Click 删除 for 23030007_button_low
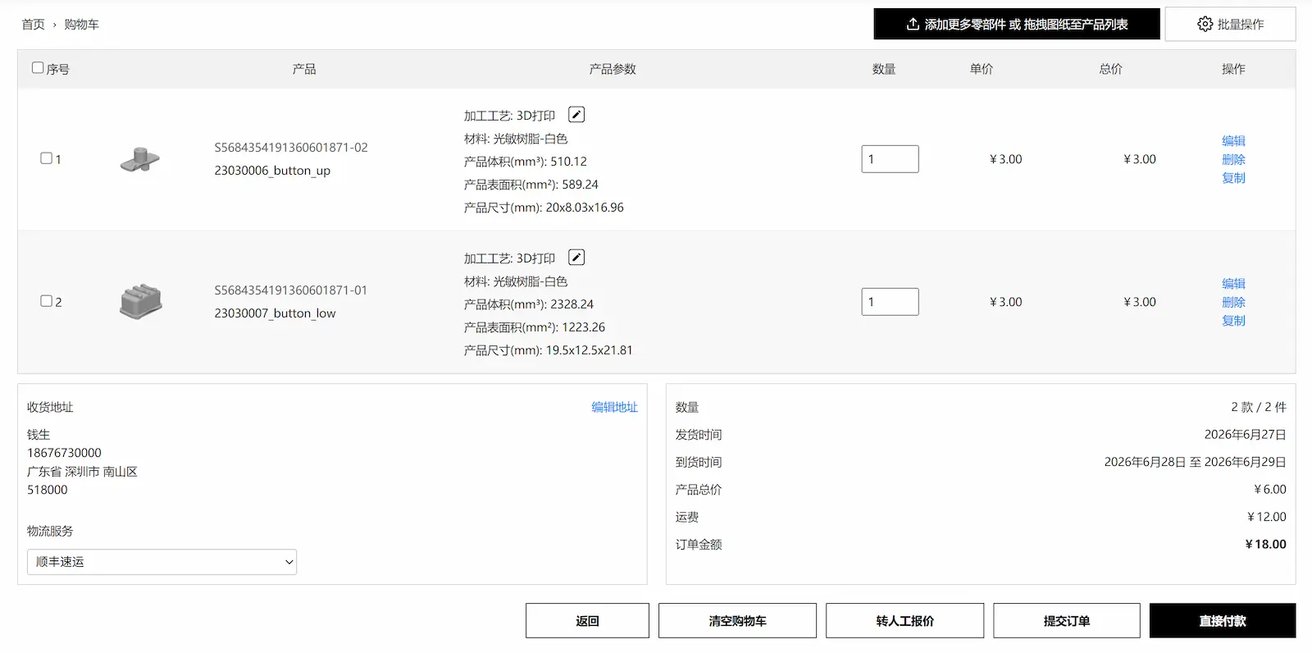 tap(1233, 302)
